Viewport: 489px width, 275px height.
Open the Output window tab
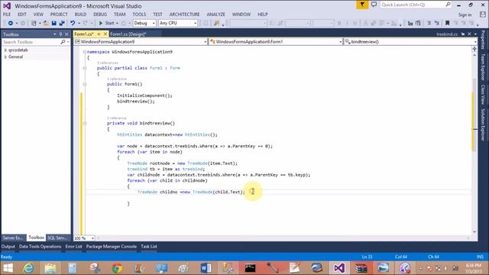8,246
